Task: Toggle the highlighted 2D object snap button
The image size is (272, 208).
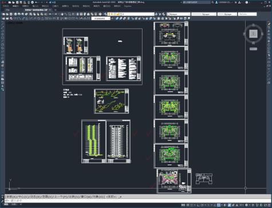Action: 219,205
